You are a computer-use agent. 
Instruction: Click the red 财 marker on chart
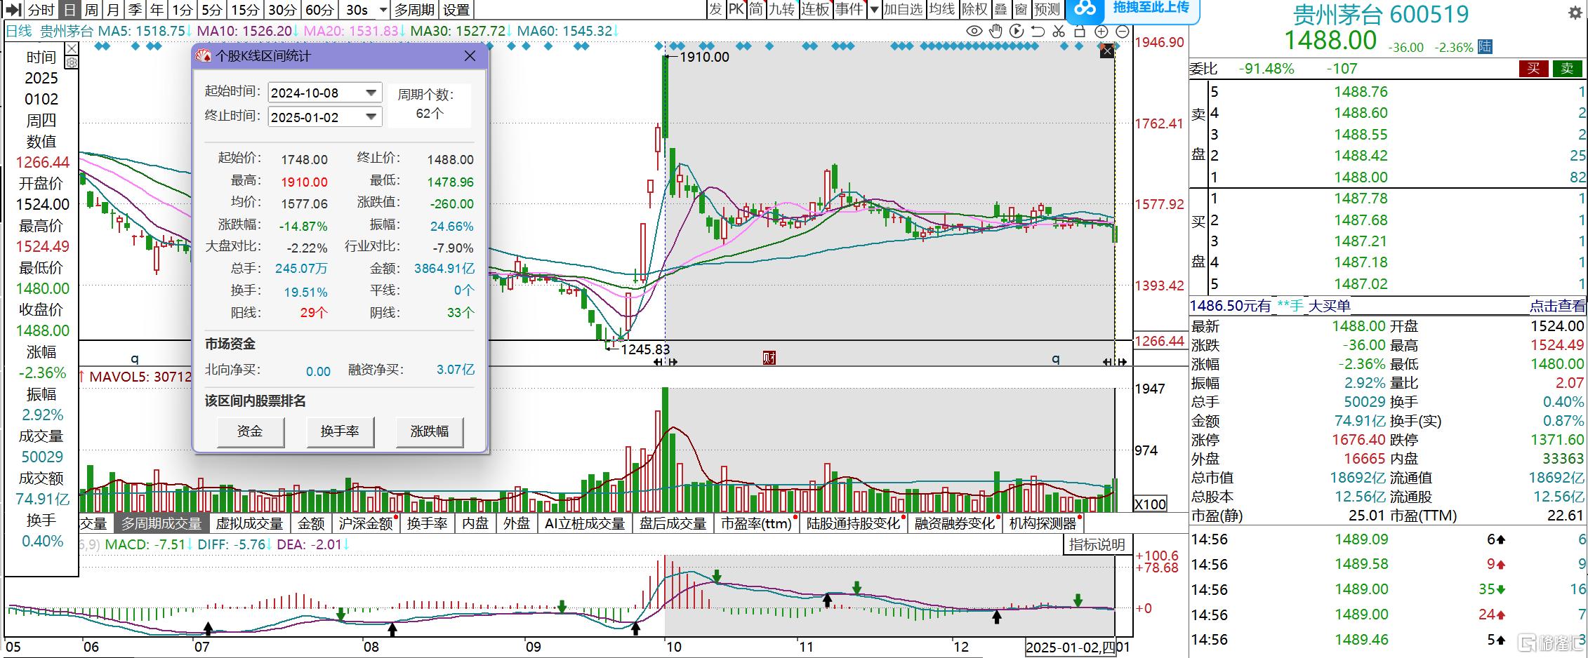coord(769,358)
